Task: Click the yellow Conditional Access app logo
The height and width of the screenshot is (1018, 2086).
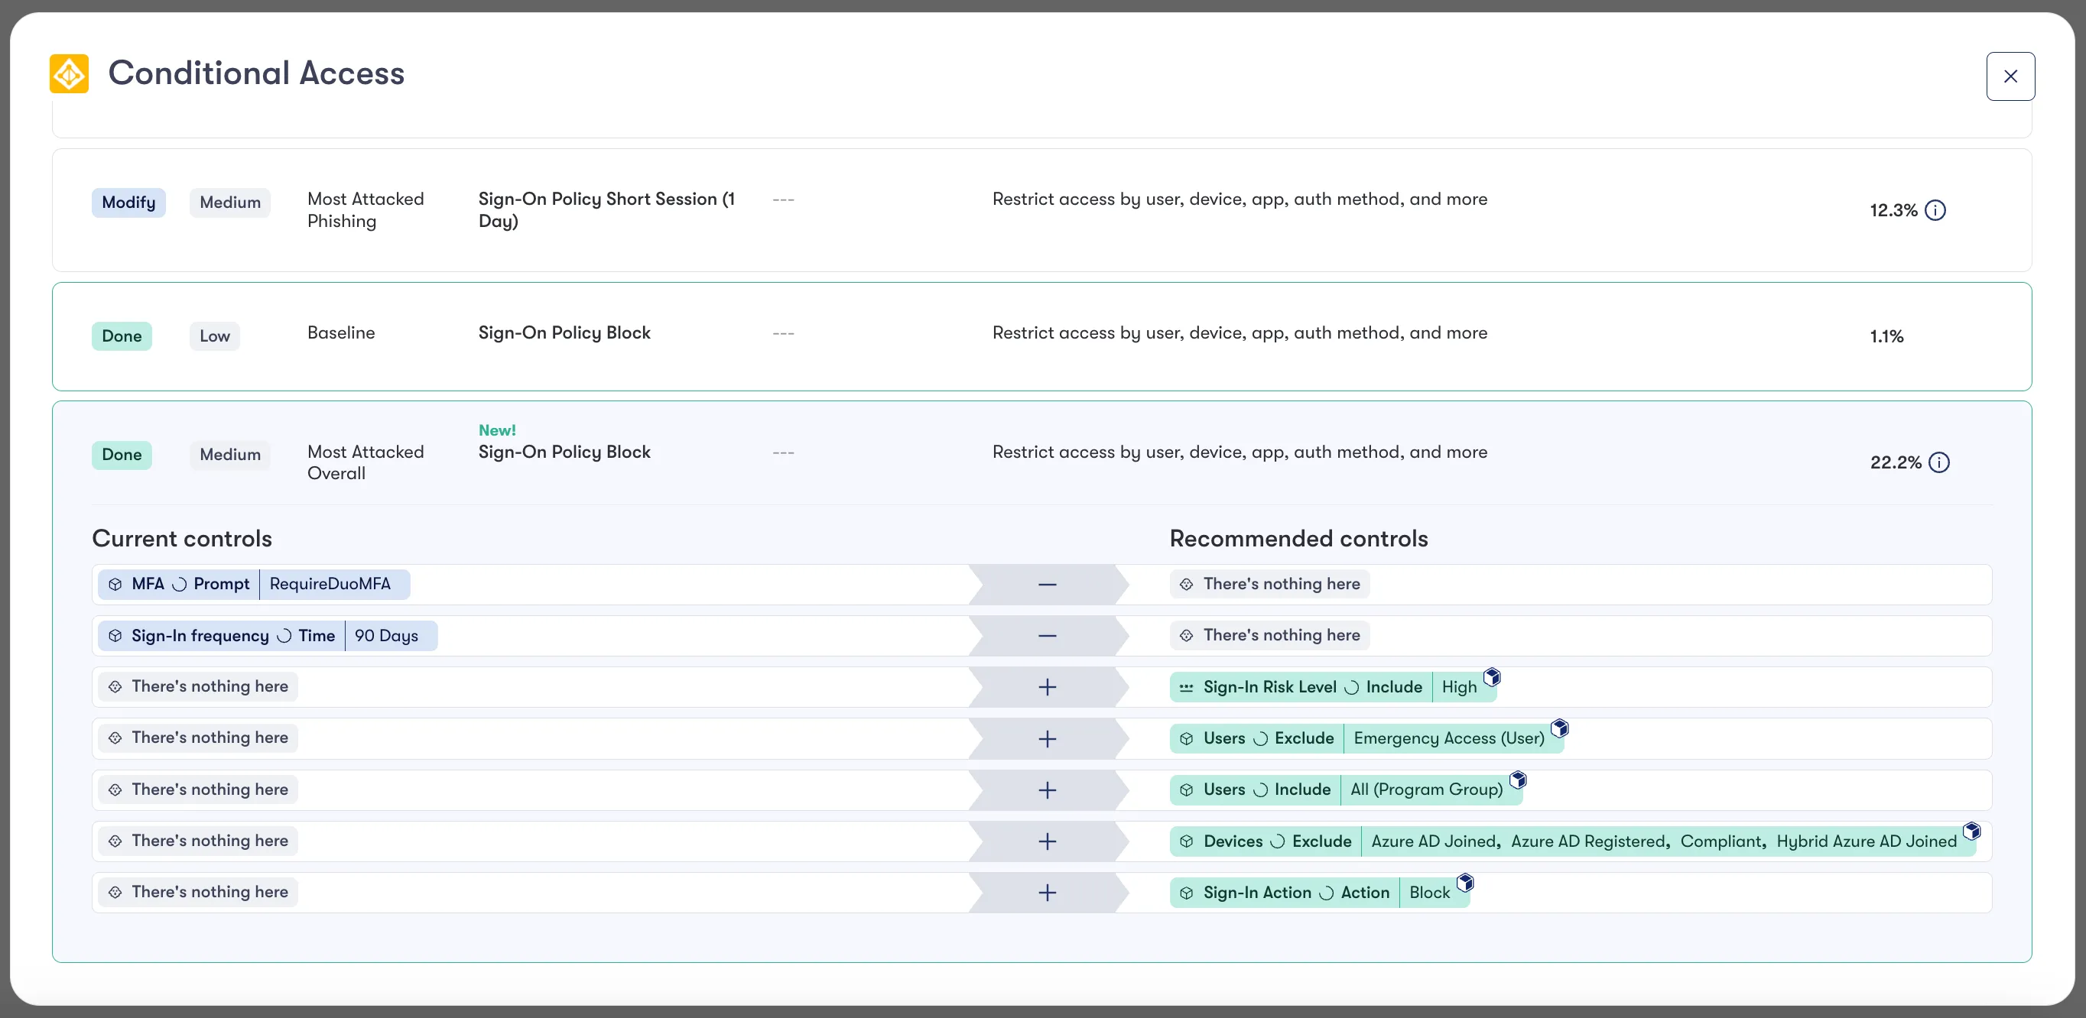Action: (x=68, y=73)
